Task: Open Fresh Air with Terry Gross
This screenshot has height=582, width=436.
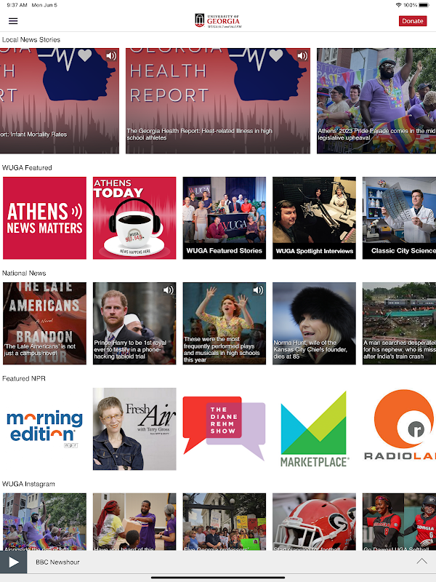Action: click(134, 428)
